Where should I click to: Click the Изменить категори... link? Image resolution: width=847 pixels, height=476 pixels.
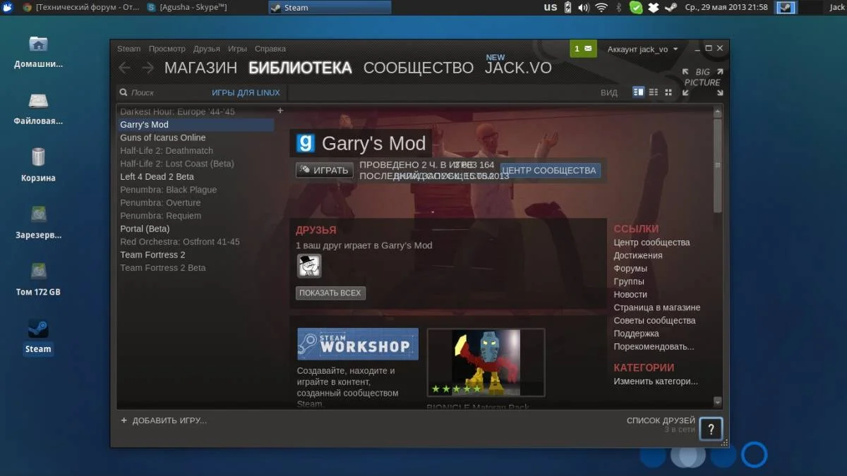[x=656, y=381]
